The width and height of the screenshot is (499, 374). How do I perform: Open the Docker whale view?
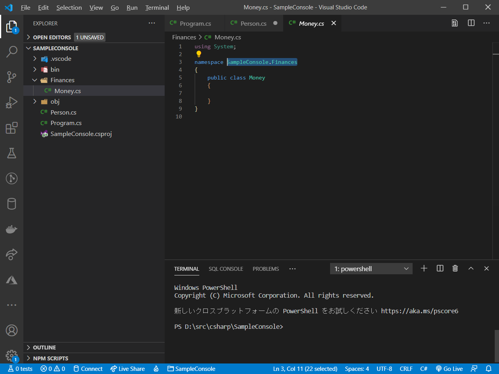click(12, 229)
